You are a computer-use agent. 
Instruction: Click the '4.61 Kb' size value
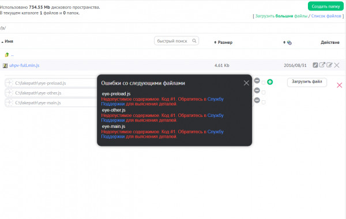point(222,65)
